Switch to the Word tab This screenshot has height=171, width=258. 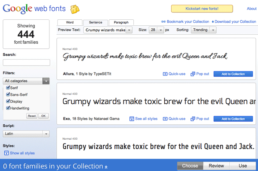[70, 22]
